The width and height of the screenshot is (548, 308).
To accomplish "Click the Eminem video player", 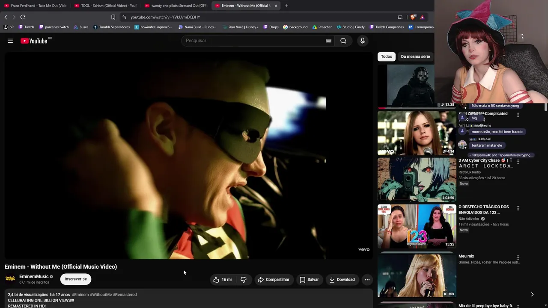I will click(x=188, y=155).
